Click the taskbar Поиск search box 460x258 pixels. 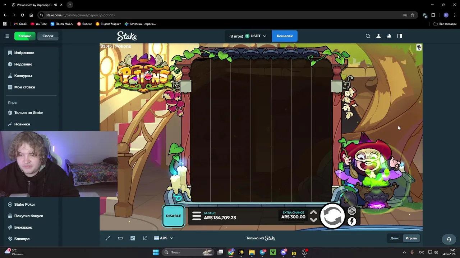pos(188,252)
